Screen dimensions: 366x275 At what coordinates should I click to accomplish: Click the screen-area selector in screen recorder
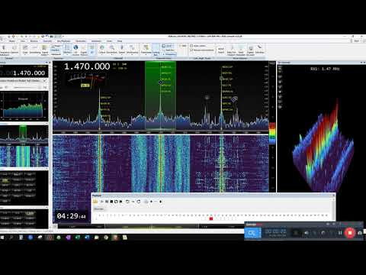[x=252, y=233]
